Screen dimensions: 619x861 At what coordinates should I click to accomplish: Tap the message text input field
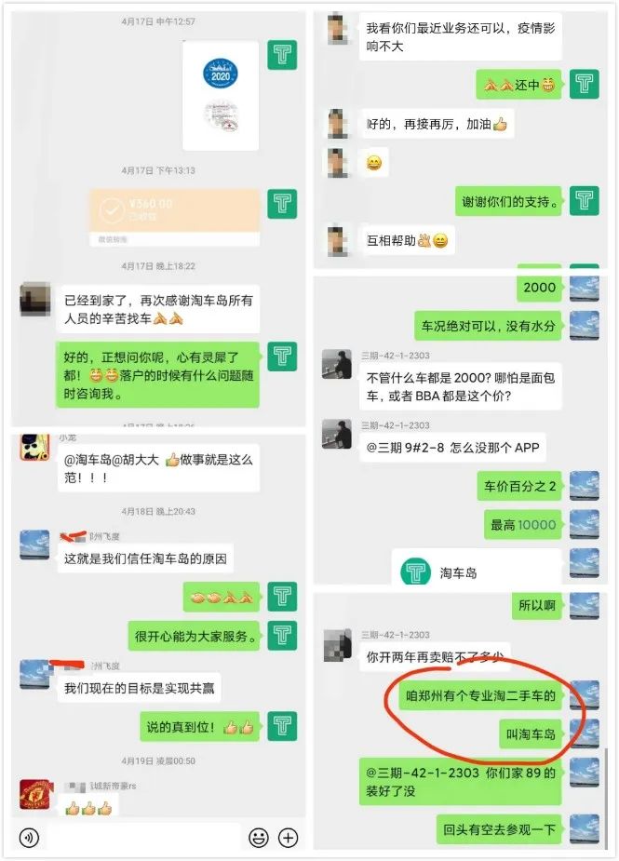pyautogui.click(x=144, y=837)
